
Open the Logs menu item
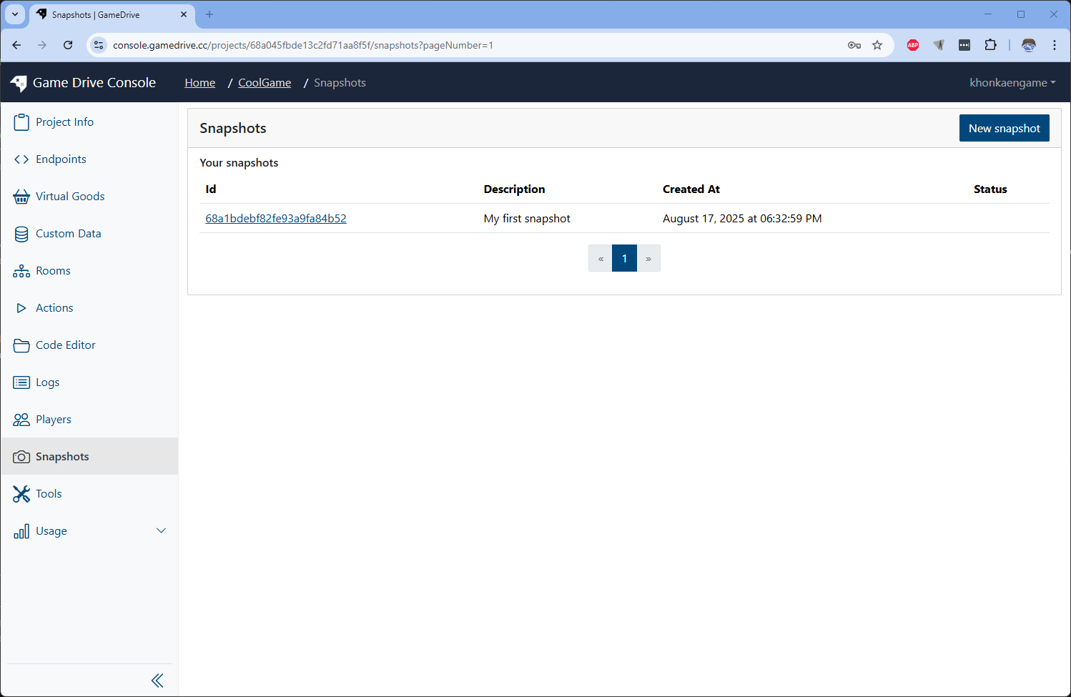(x=47, y=382)
